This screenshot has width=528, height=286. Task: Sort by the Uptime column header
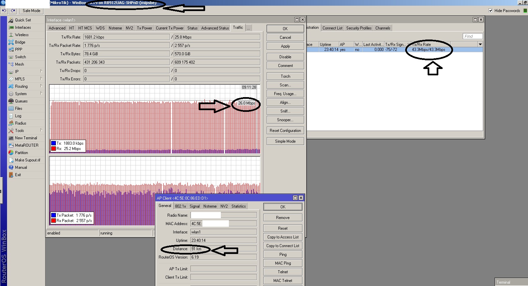click(x=328, y=44)
